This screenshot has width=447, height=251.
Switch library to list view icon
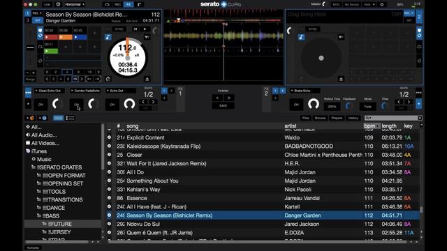point(70,118)
